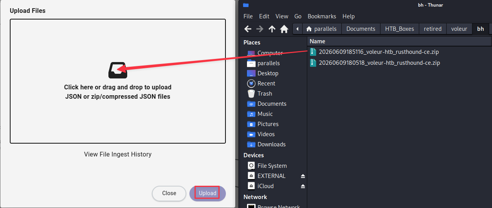Image resolution: width=492 pixels, height=208 pixels.
Task: Open iCloud device in sidebar
Action: (x=265, y=186)
